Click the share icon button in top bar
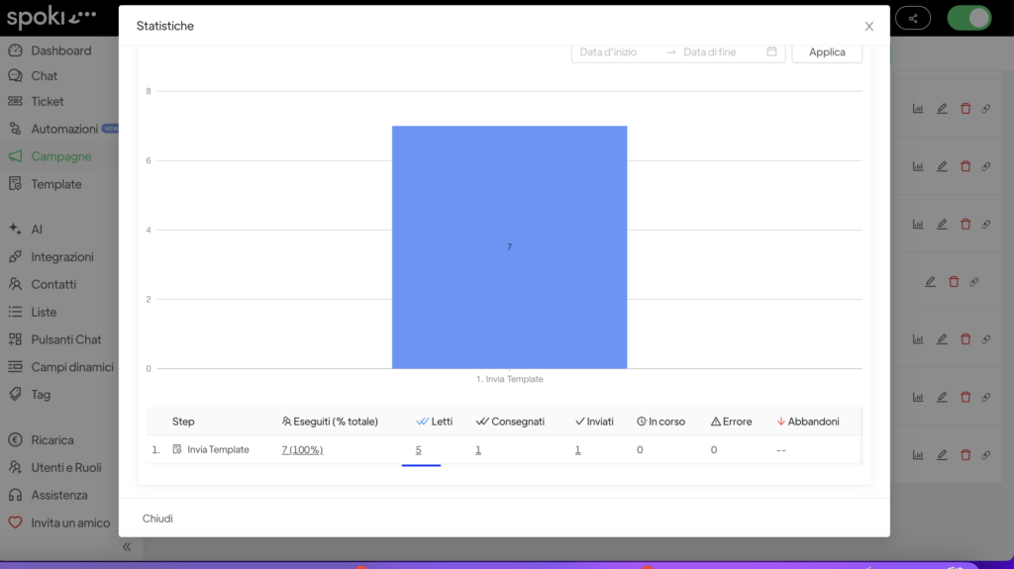 pyautogui.click(x=912, y=18)
